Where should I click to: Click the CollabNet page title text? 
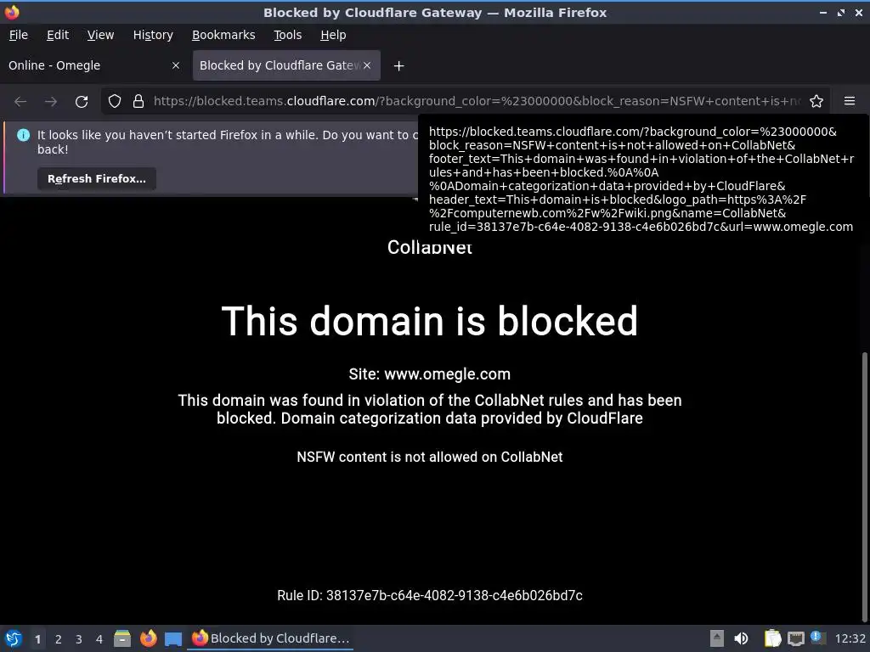(x=429, y=247)
